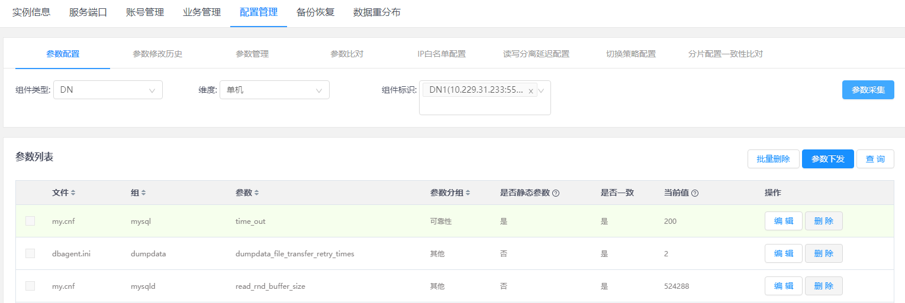Sort the table by 文件 column
This screenshot has width=905, height=303.
(73, 193)
